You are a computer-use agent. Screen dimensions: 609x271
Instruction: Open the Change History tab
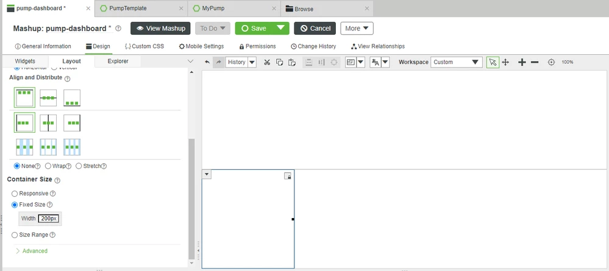click(x=313, y=46)
